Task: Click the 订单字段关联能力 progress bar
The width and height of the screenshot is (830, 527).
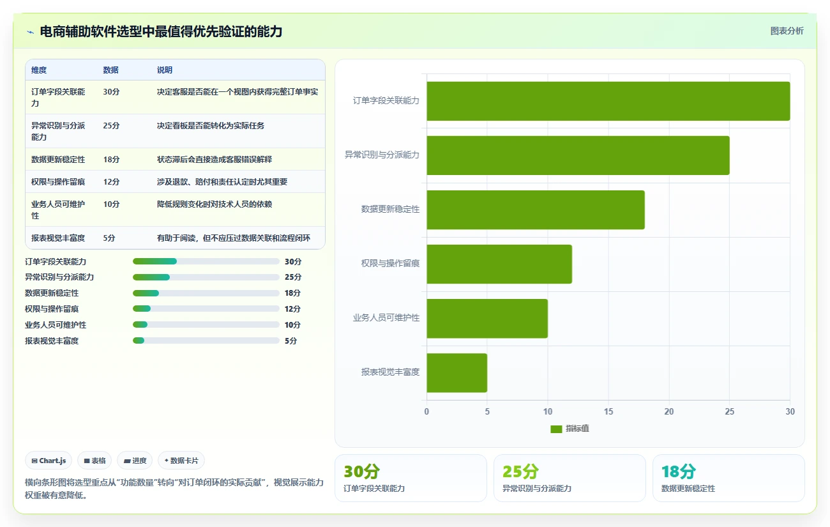Action: tap(206, 261)
